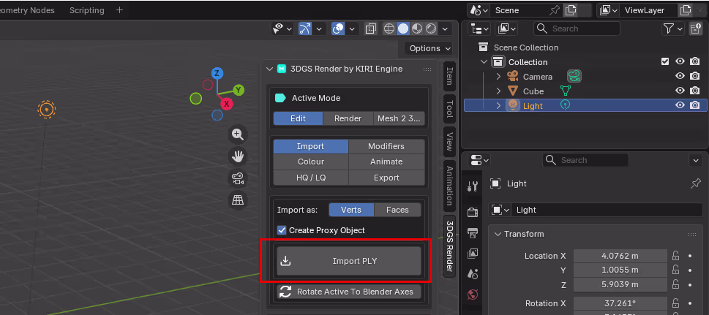
Task: Hide Light in viewport via eye icon
Action: point(680,105)
